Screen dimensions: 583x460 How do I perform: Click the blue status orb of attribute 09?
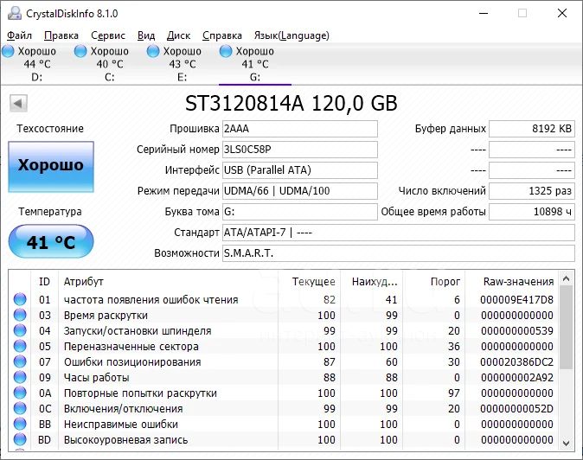[x=20, y=377]
